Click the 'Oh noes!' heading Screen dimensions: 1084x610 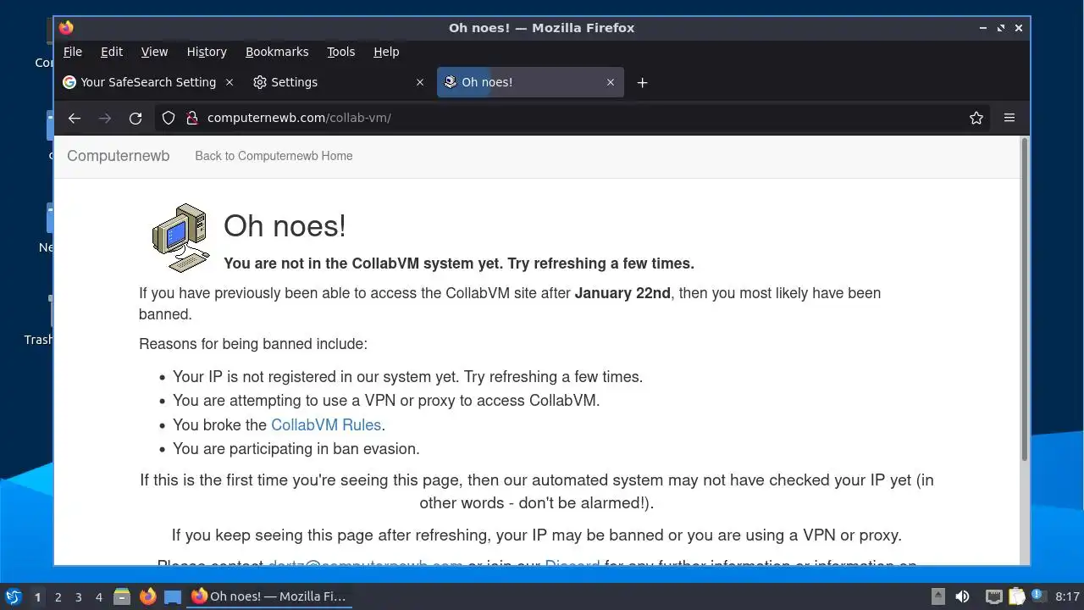(x=285, y=226)
